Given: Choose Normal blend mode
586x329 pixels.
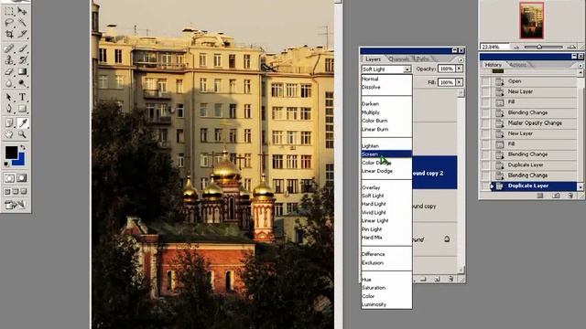Looking at the screenshot, I should point(386,79).
